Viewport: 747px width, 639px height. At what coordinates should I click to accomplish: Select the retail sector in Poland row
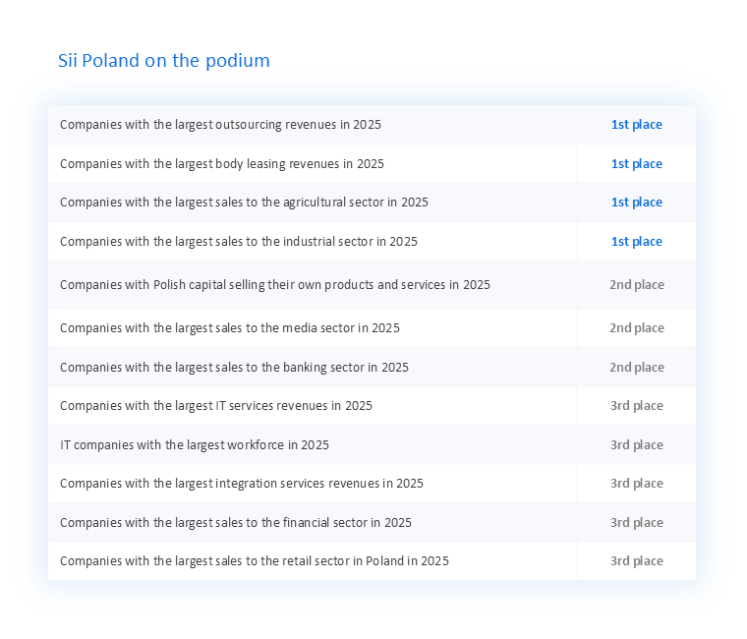pyautogui.click(x=372, y=561)
